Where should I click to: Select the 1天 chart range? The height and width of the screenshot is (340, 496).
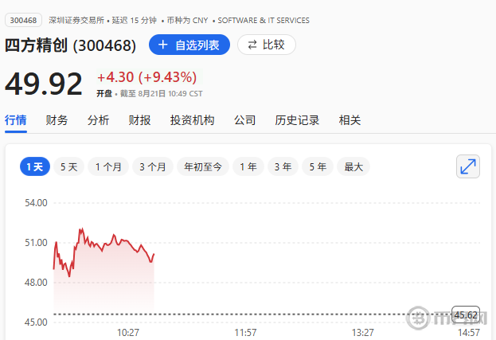click(35, 166)
